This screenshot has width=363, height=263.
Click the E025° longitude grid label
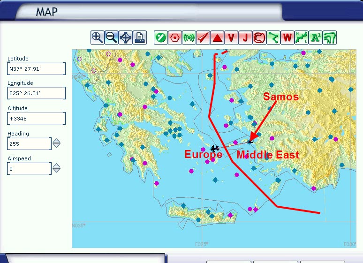point(202,244)
